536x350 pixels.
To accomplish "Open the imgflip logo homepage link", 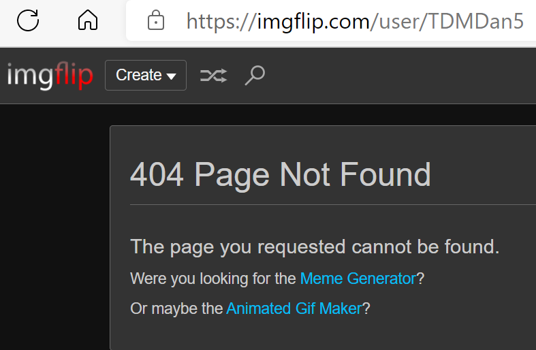I will pyautogui.click(x=50, y=76).
